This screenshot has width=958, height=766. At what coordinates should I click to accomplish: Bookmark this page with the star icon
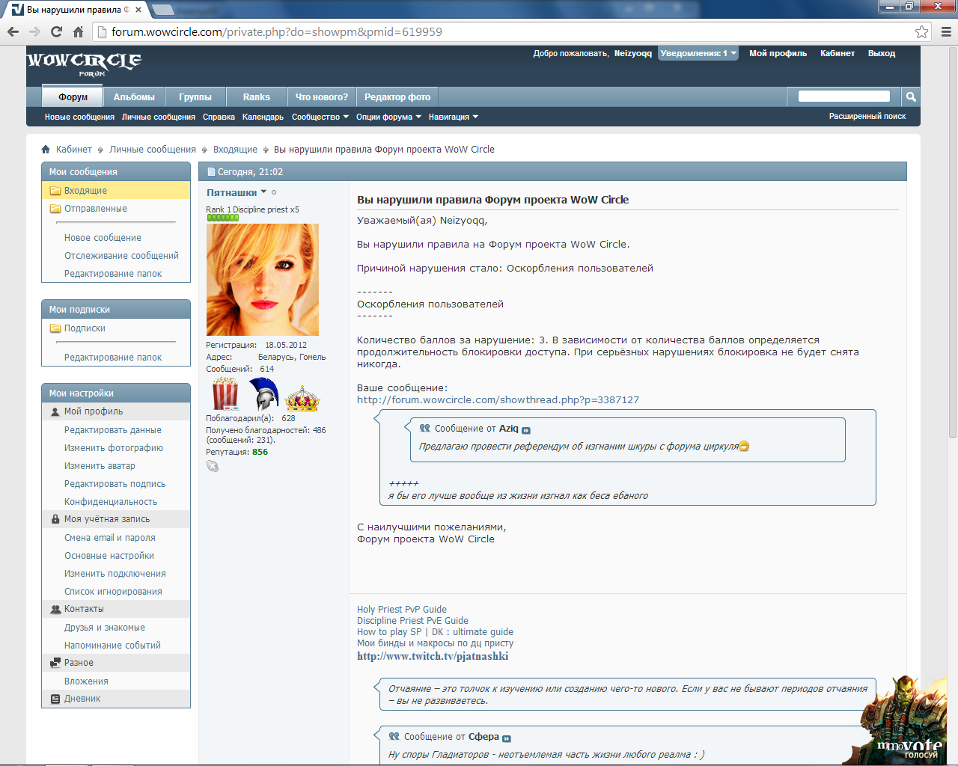tap(922, 32)
